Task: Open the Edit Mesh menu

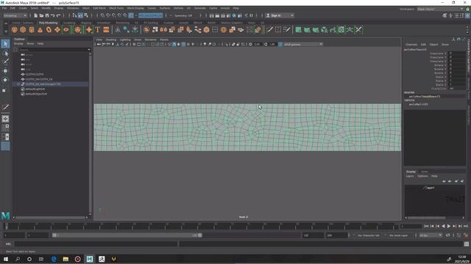Action: pos(99,8)
